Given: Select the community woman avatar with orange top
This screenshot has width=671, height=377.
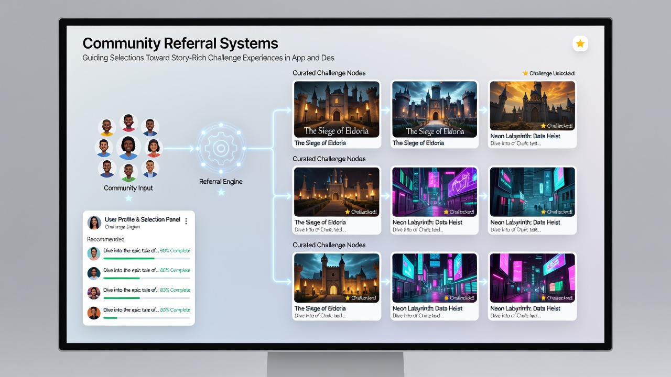Looking at the screenshot, I should click(x=154, y=148).
